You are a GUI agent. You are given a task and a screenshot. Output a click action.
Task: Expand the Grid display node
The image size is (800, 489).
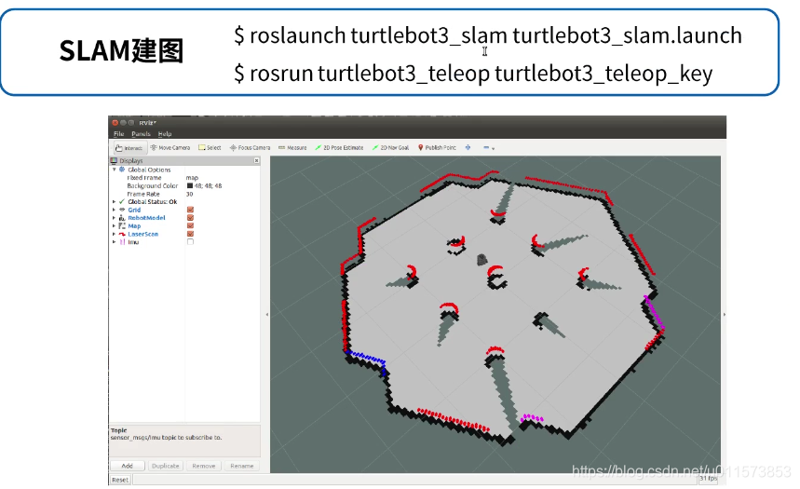tap(115, 210)
